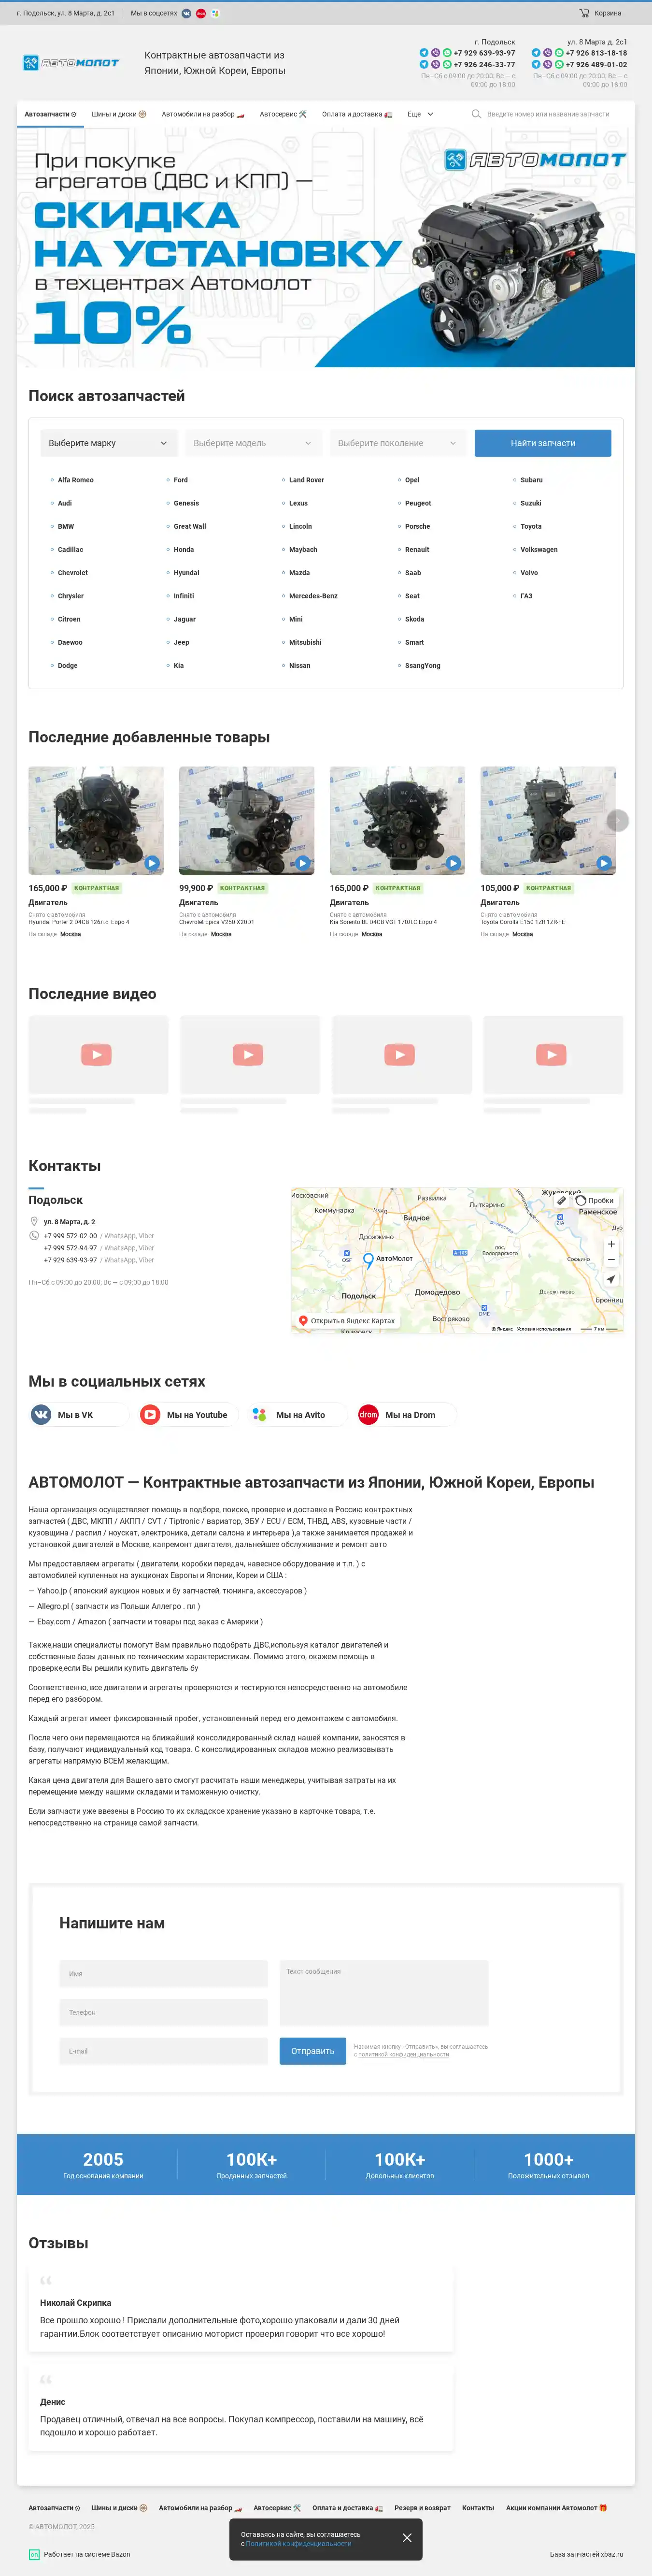Select the Toyota brand link
Screen dimensions: 652x2576
(x=530, y=526)
